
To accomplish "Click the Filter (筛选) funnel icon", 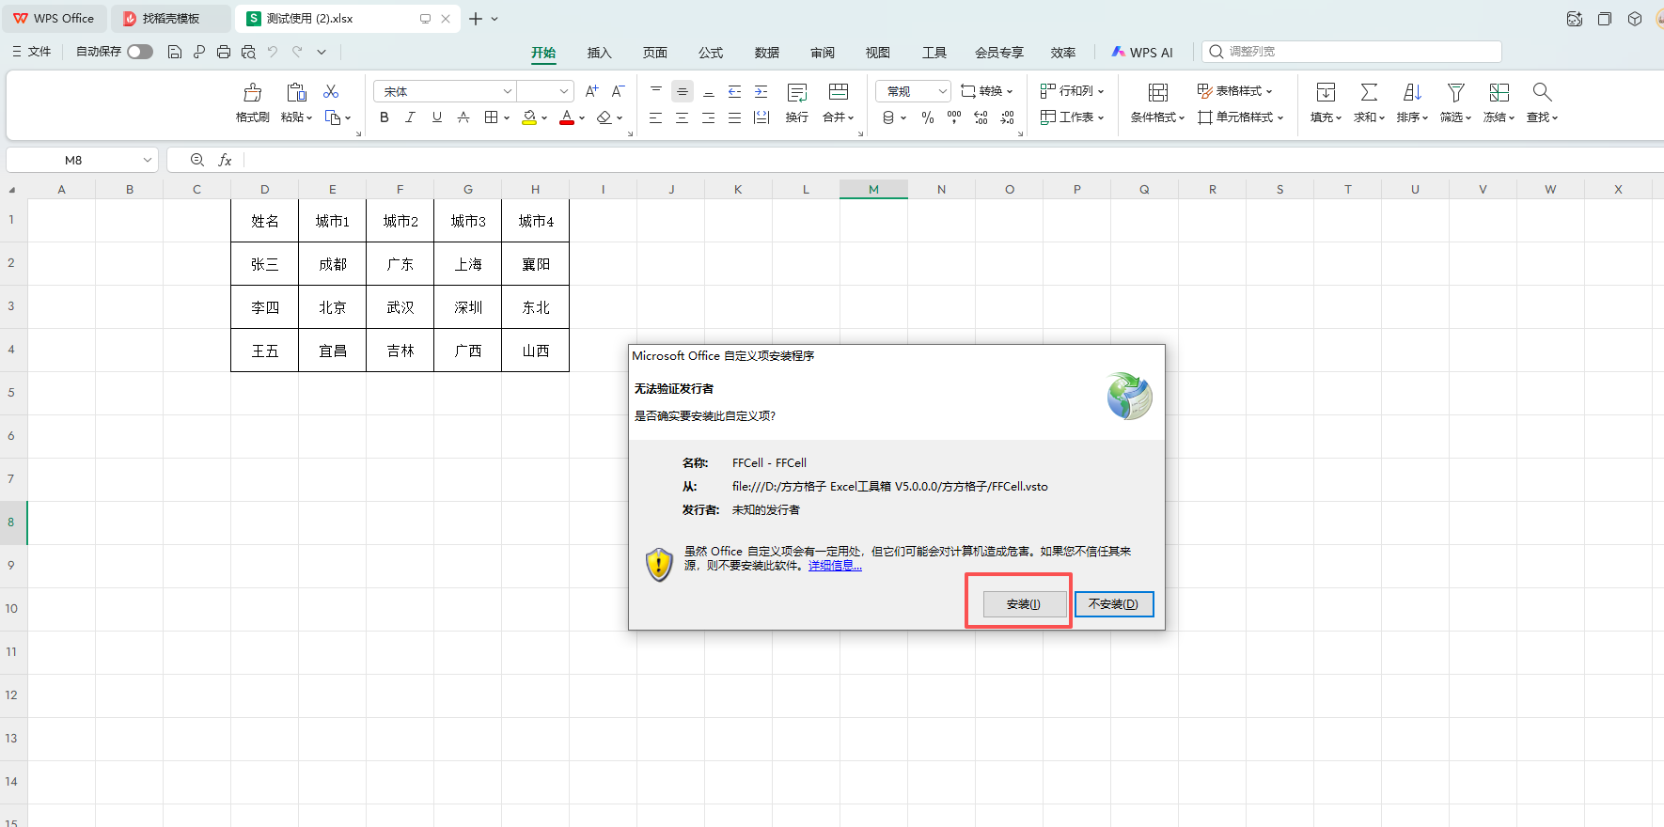I will 1455,92.
